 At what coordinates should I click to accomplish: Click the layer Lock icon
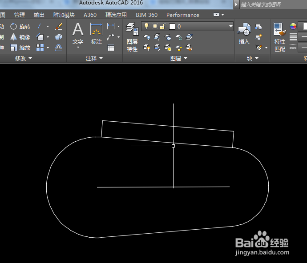(x=178, y=37)
